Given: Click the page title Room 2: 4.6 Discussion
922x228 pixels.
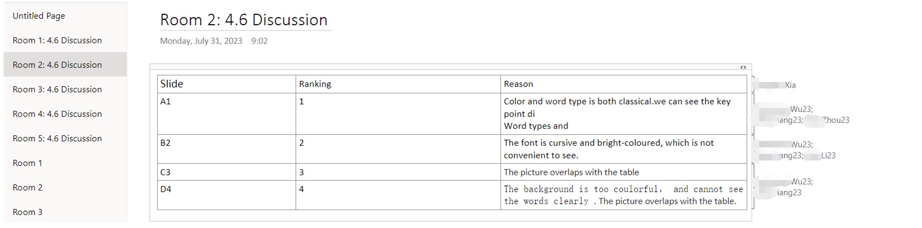Looking at the screenshot, I should [244, 20].
